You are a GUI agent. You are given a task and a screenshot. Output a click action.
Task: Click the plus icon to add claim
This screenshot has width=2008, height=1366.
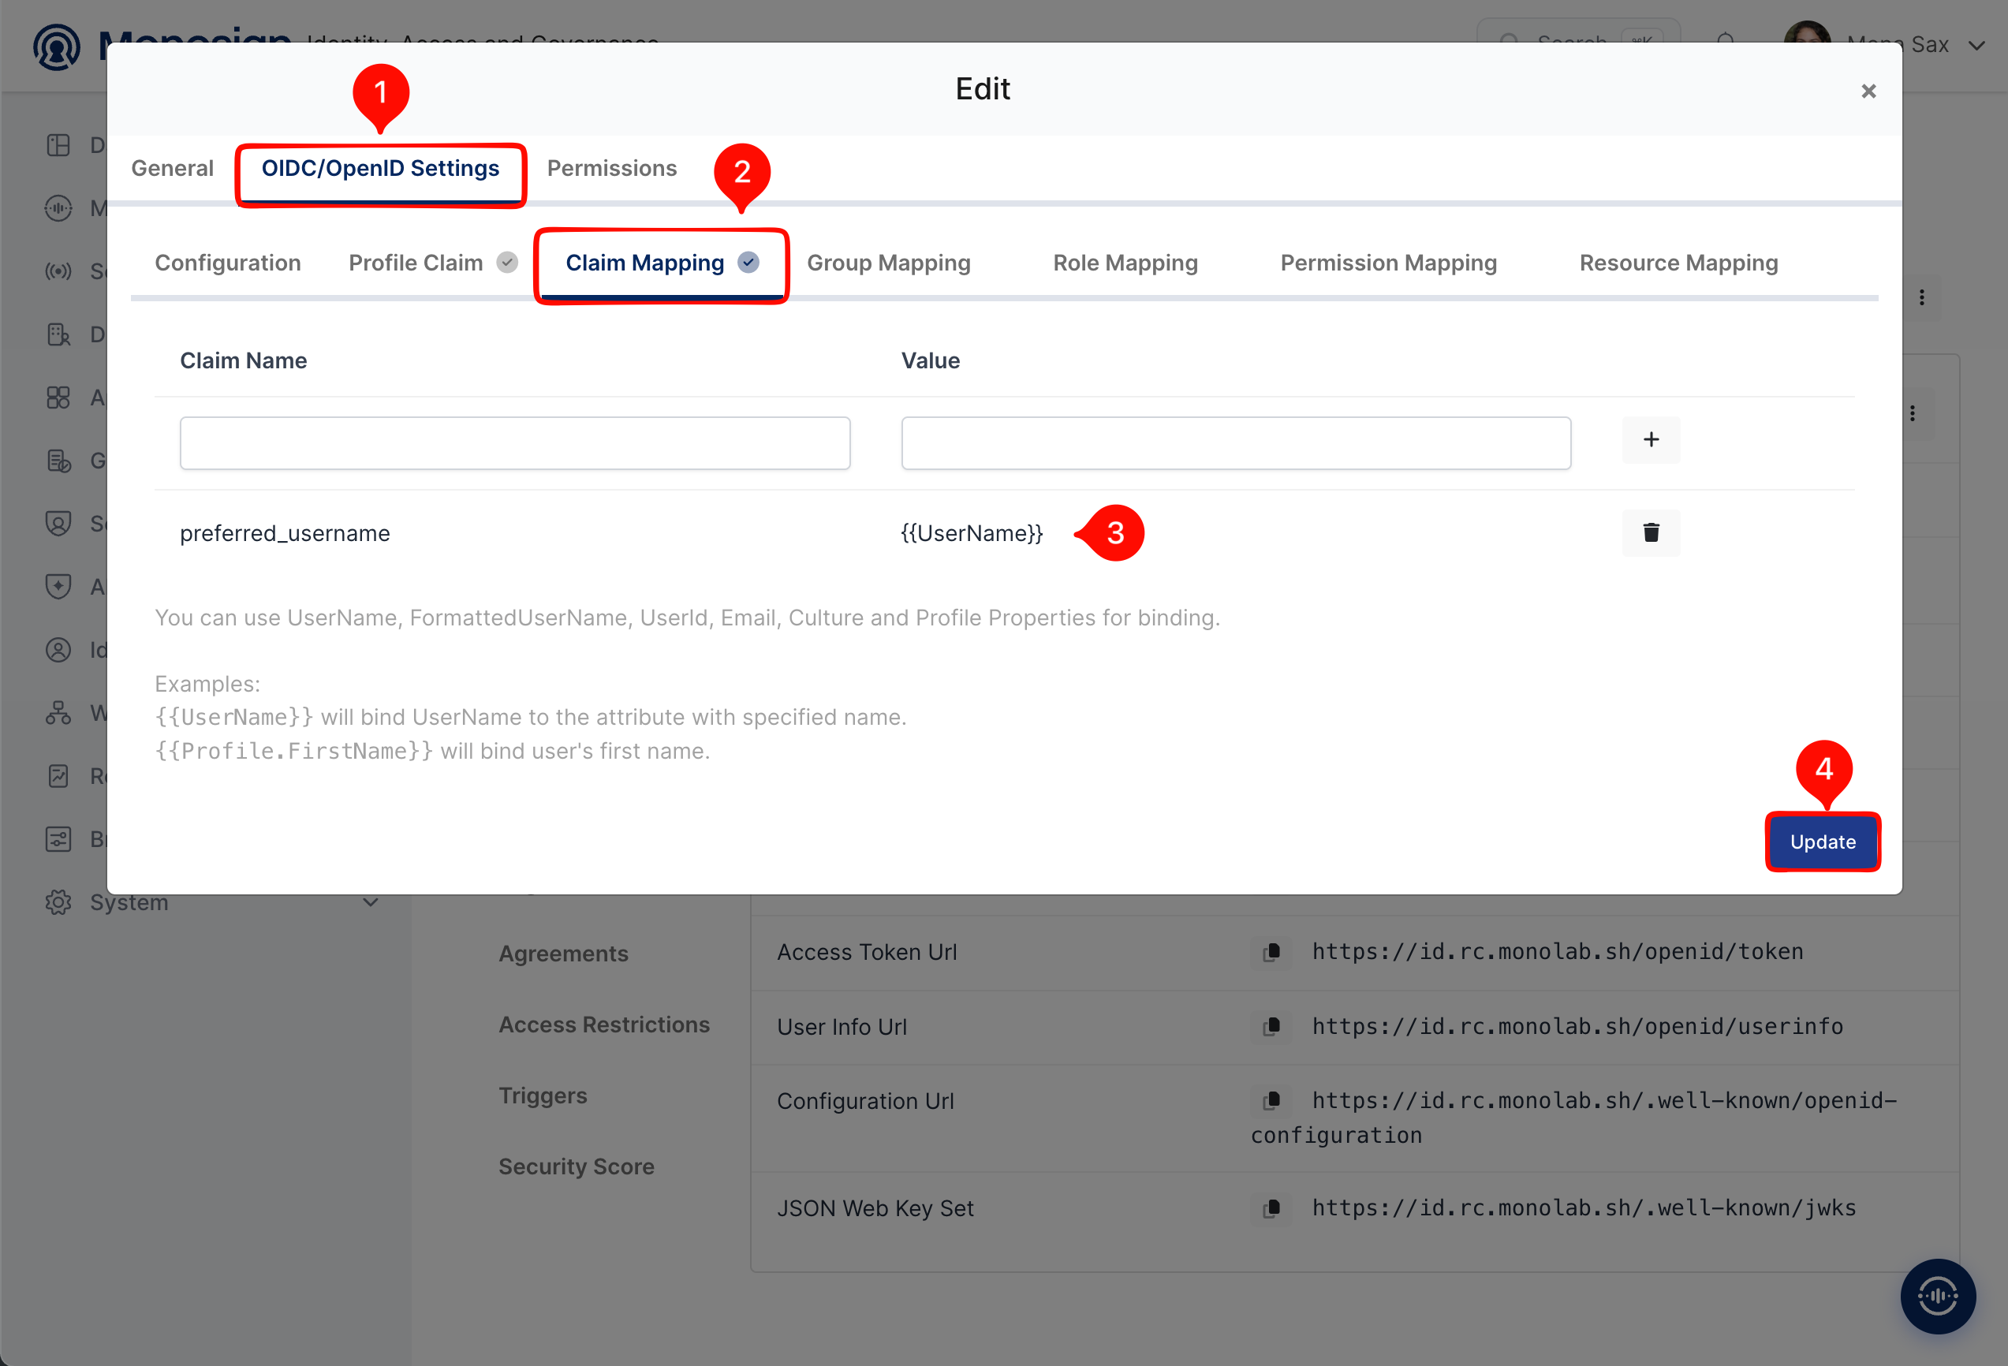(x=1650, y=440)
